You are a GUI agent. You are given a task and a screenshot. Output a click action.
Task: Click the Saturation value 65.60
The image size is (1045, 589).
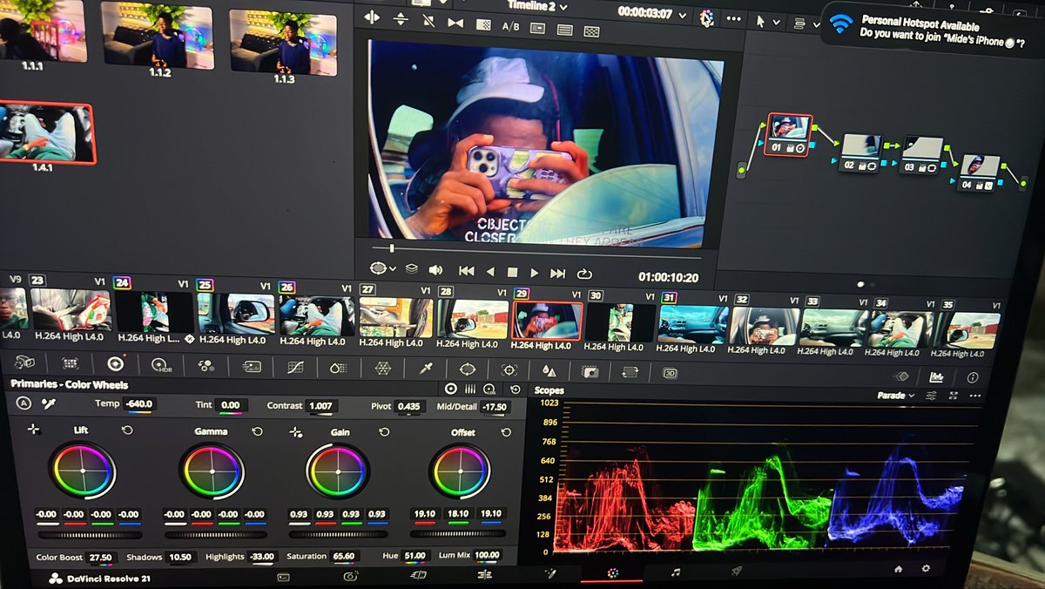click(343, 555)
